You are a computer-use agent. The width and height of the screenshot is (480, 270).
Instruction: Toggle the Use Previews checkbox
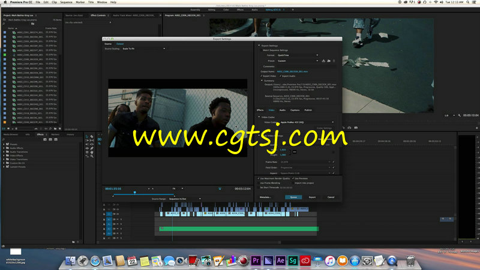pyautogui.click(x=293, y=178)
